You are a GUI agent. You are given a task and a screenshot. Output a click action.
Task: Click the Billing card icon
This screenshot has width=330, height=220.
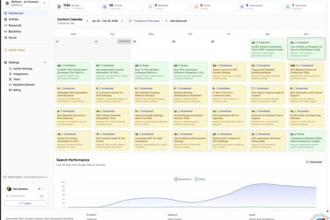(x=10, y=90)
